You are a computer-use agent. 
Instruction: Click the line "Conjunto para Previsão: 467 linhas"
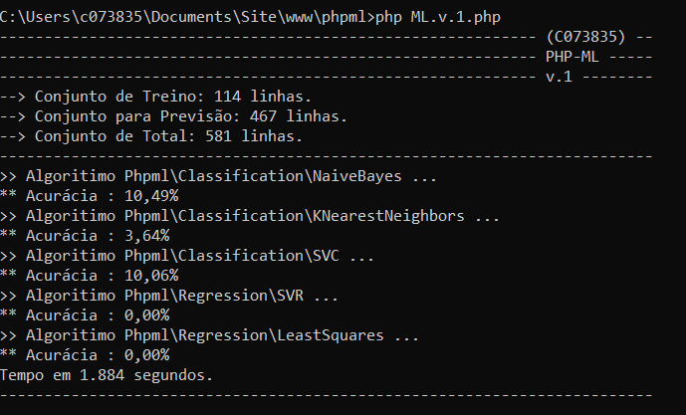click(173, 116)
